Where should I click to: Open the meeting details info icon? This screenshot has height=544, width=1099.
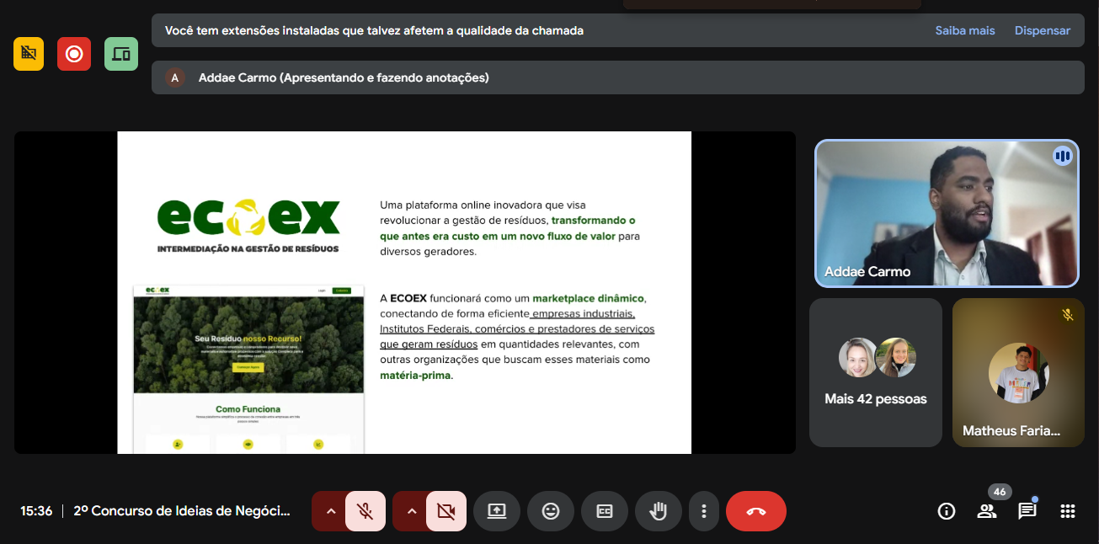pos(947,511)
